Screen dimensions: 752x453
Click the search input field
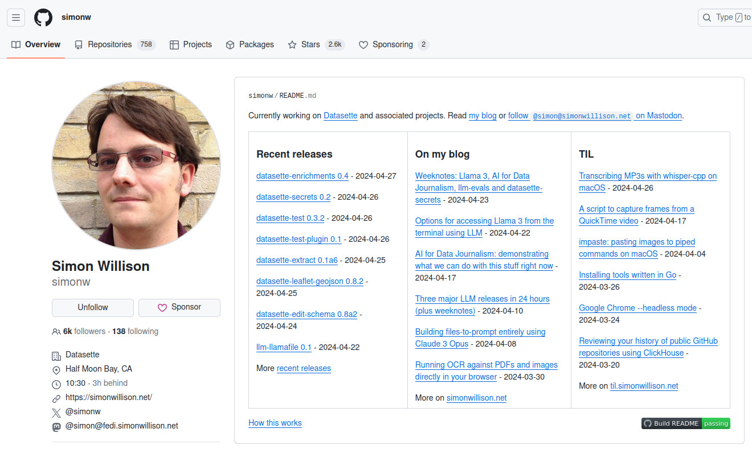pos(725,18)
